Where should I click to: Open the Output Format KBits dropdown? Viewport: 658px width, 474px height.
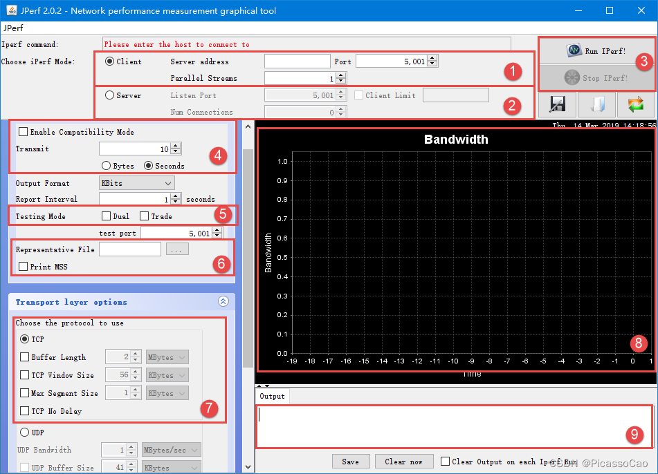[136, 183]
